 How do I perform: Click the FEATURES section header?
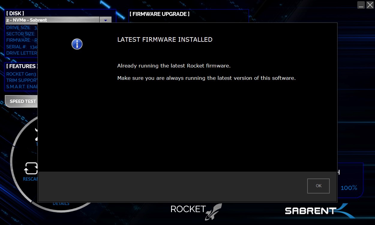[22, 66]
